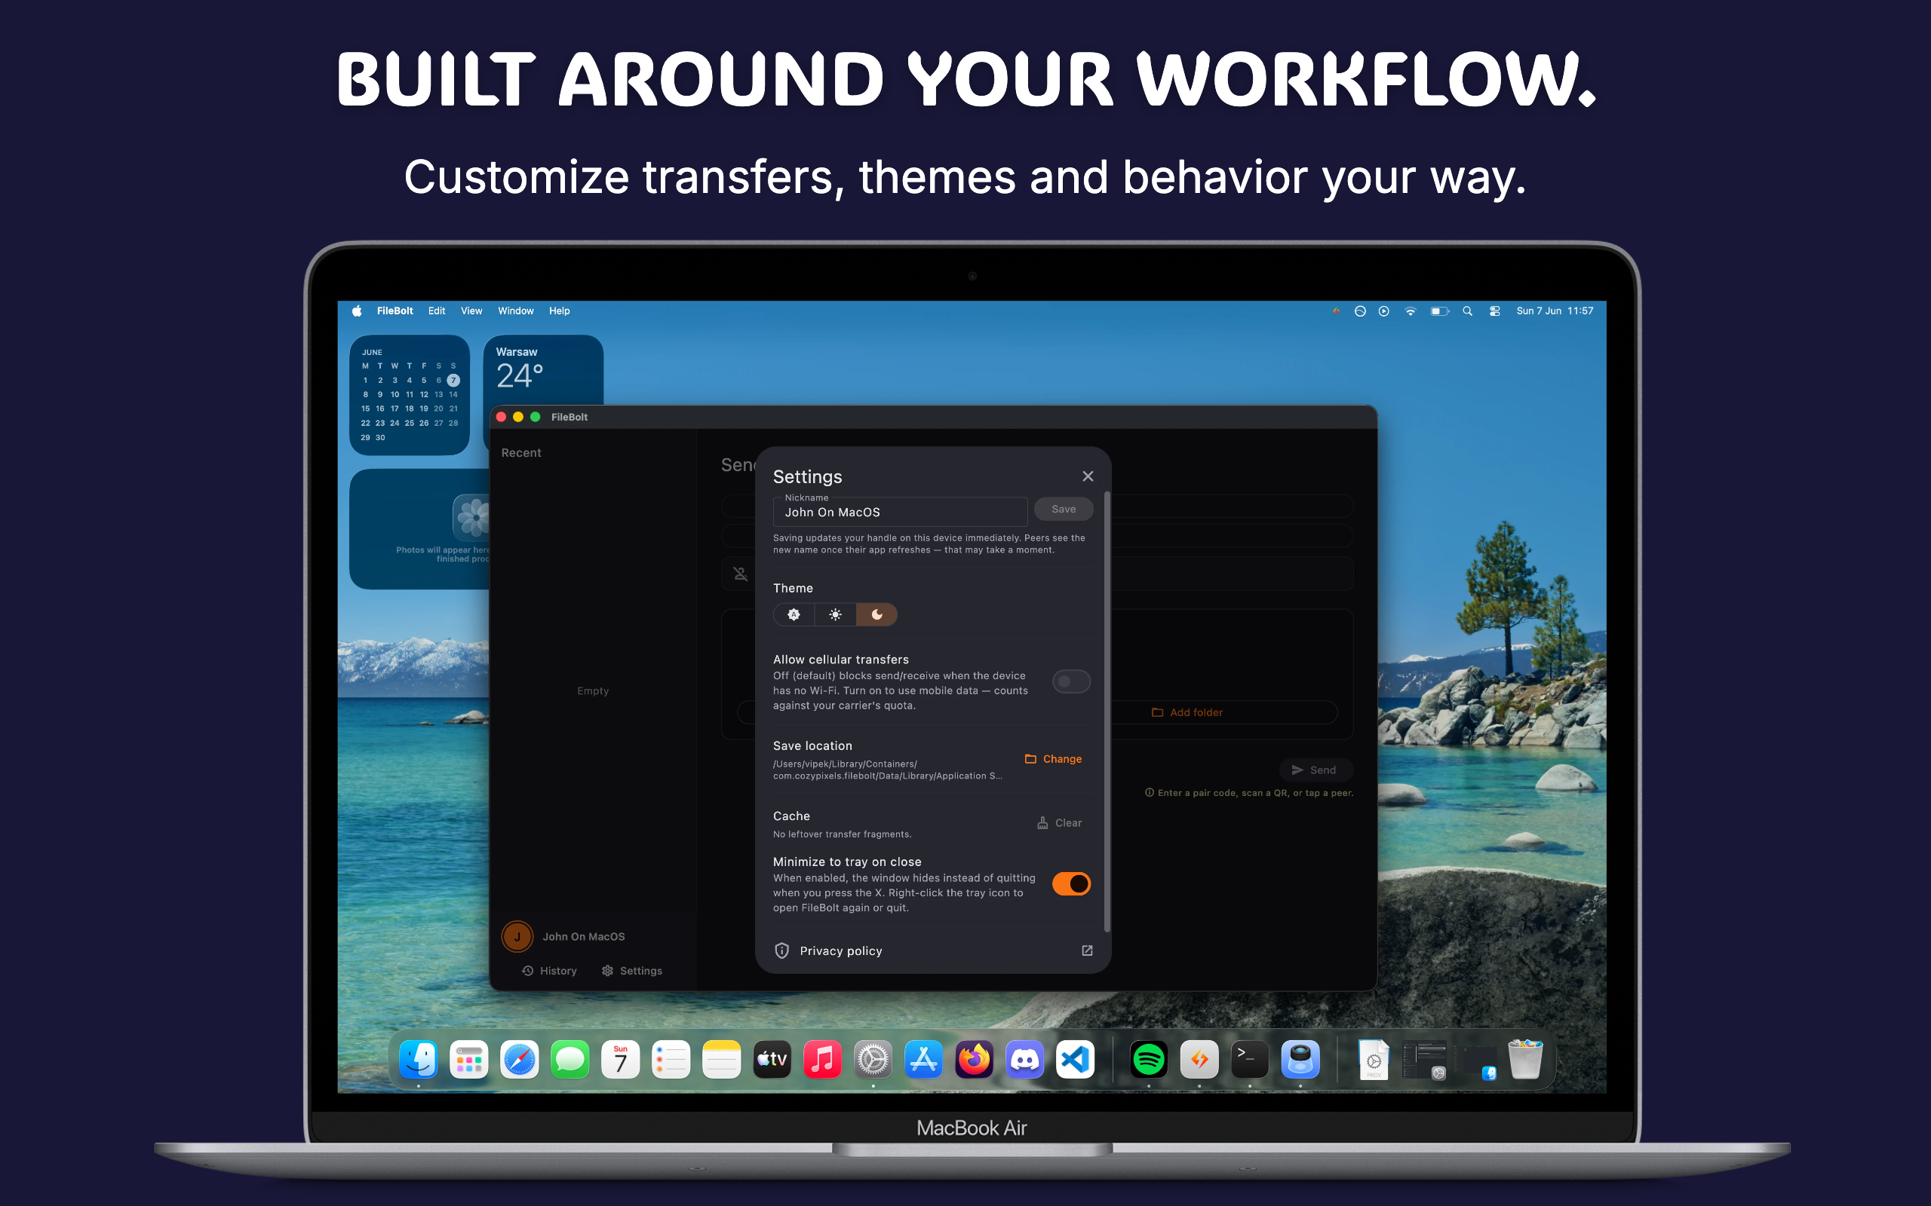
Task: Open System Settings from the Dock
Action: point(873,1059)
